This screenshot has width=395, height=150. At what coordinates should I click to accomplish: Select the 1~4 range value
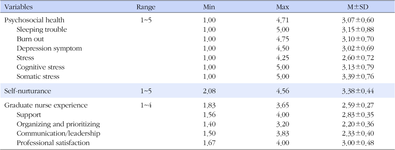pyautogui.click(x=146, y=105)
